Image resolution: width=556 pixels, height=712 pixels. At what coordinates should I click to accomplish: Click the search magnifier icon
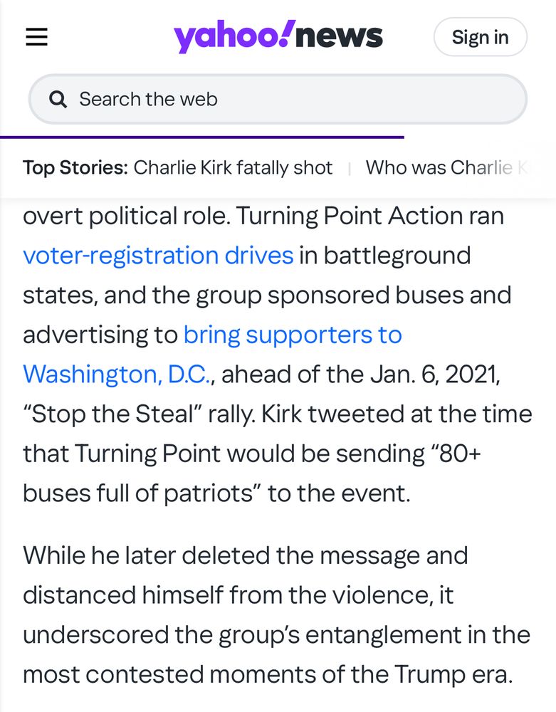click(x=58, y=99)
